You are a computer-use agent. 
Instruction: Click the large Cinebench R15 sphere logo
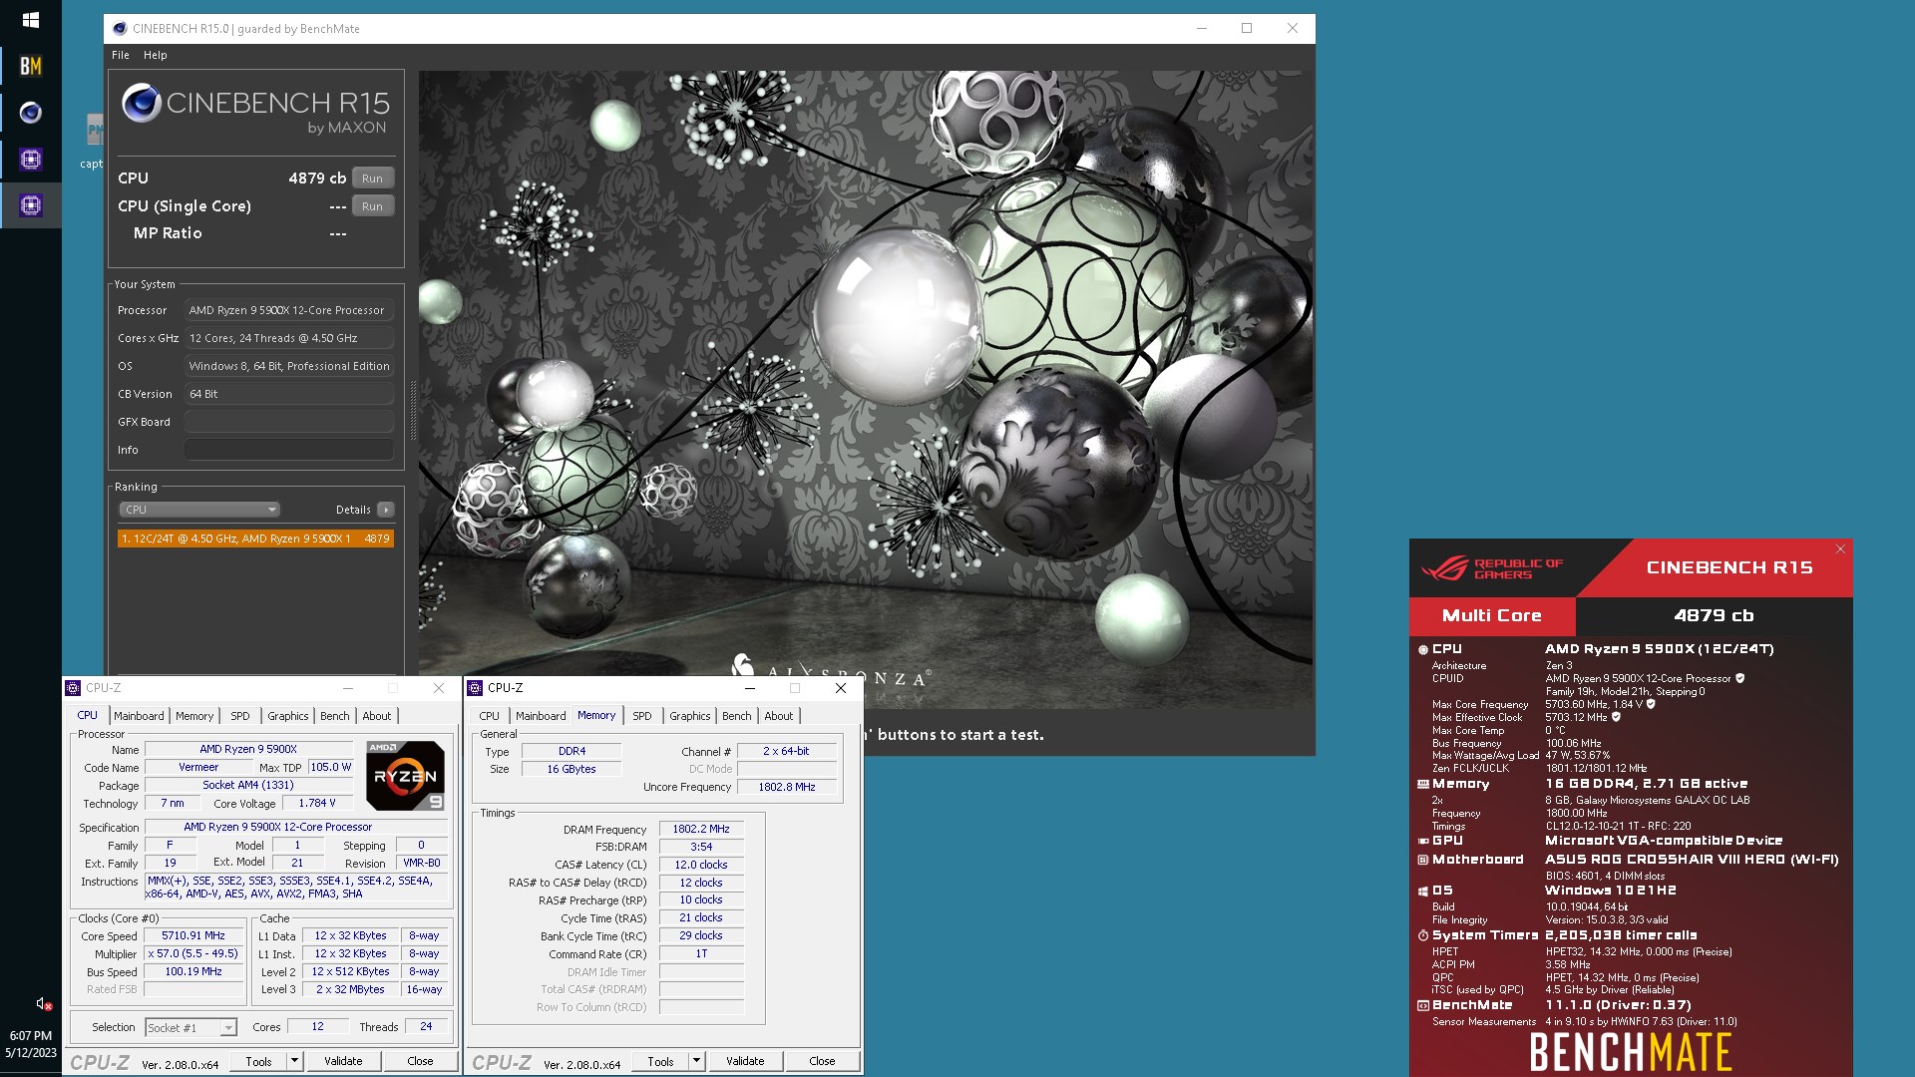pyautogui.click(x=141, y=103)
